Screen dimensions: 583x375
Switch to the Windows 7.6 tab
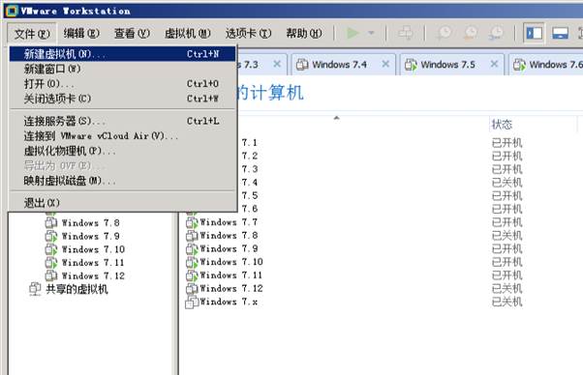(x=546, y=65)
